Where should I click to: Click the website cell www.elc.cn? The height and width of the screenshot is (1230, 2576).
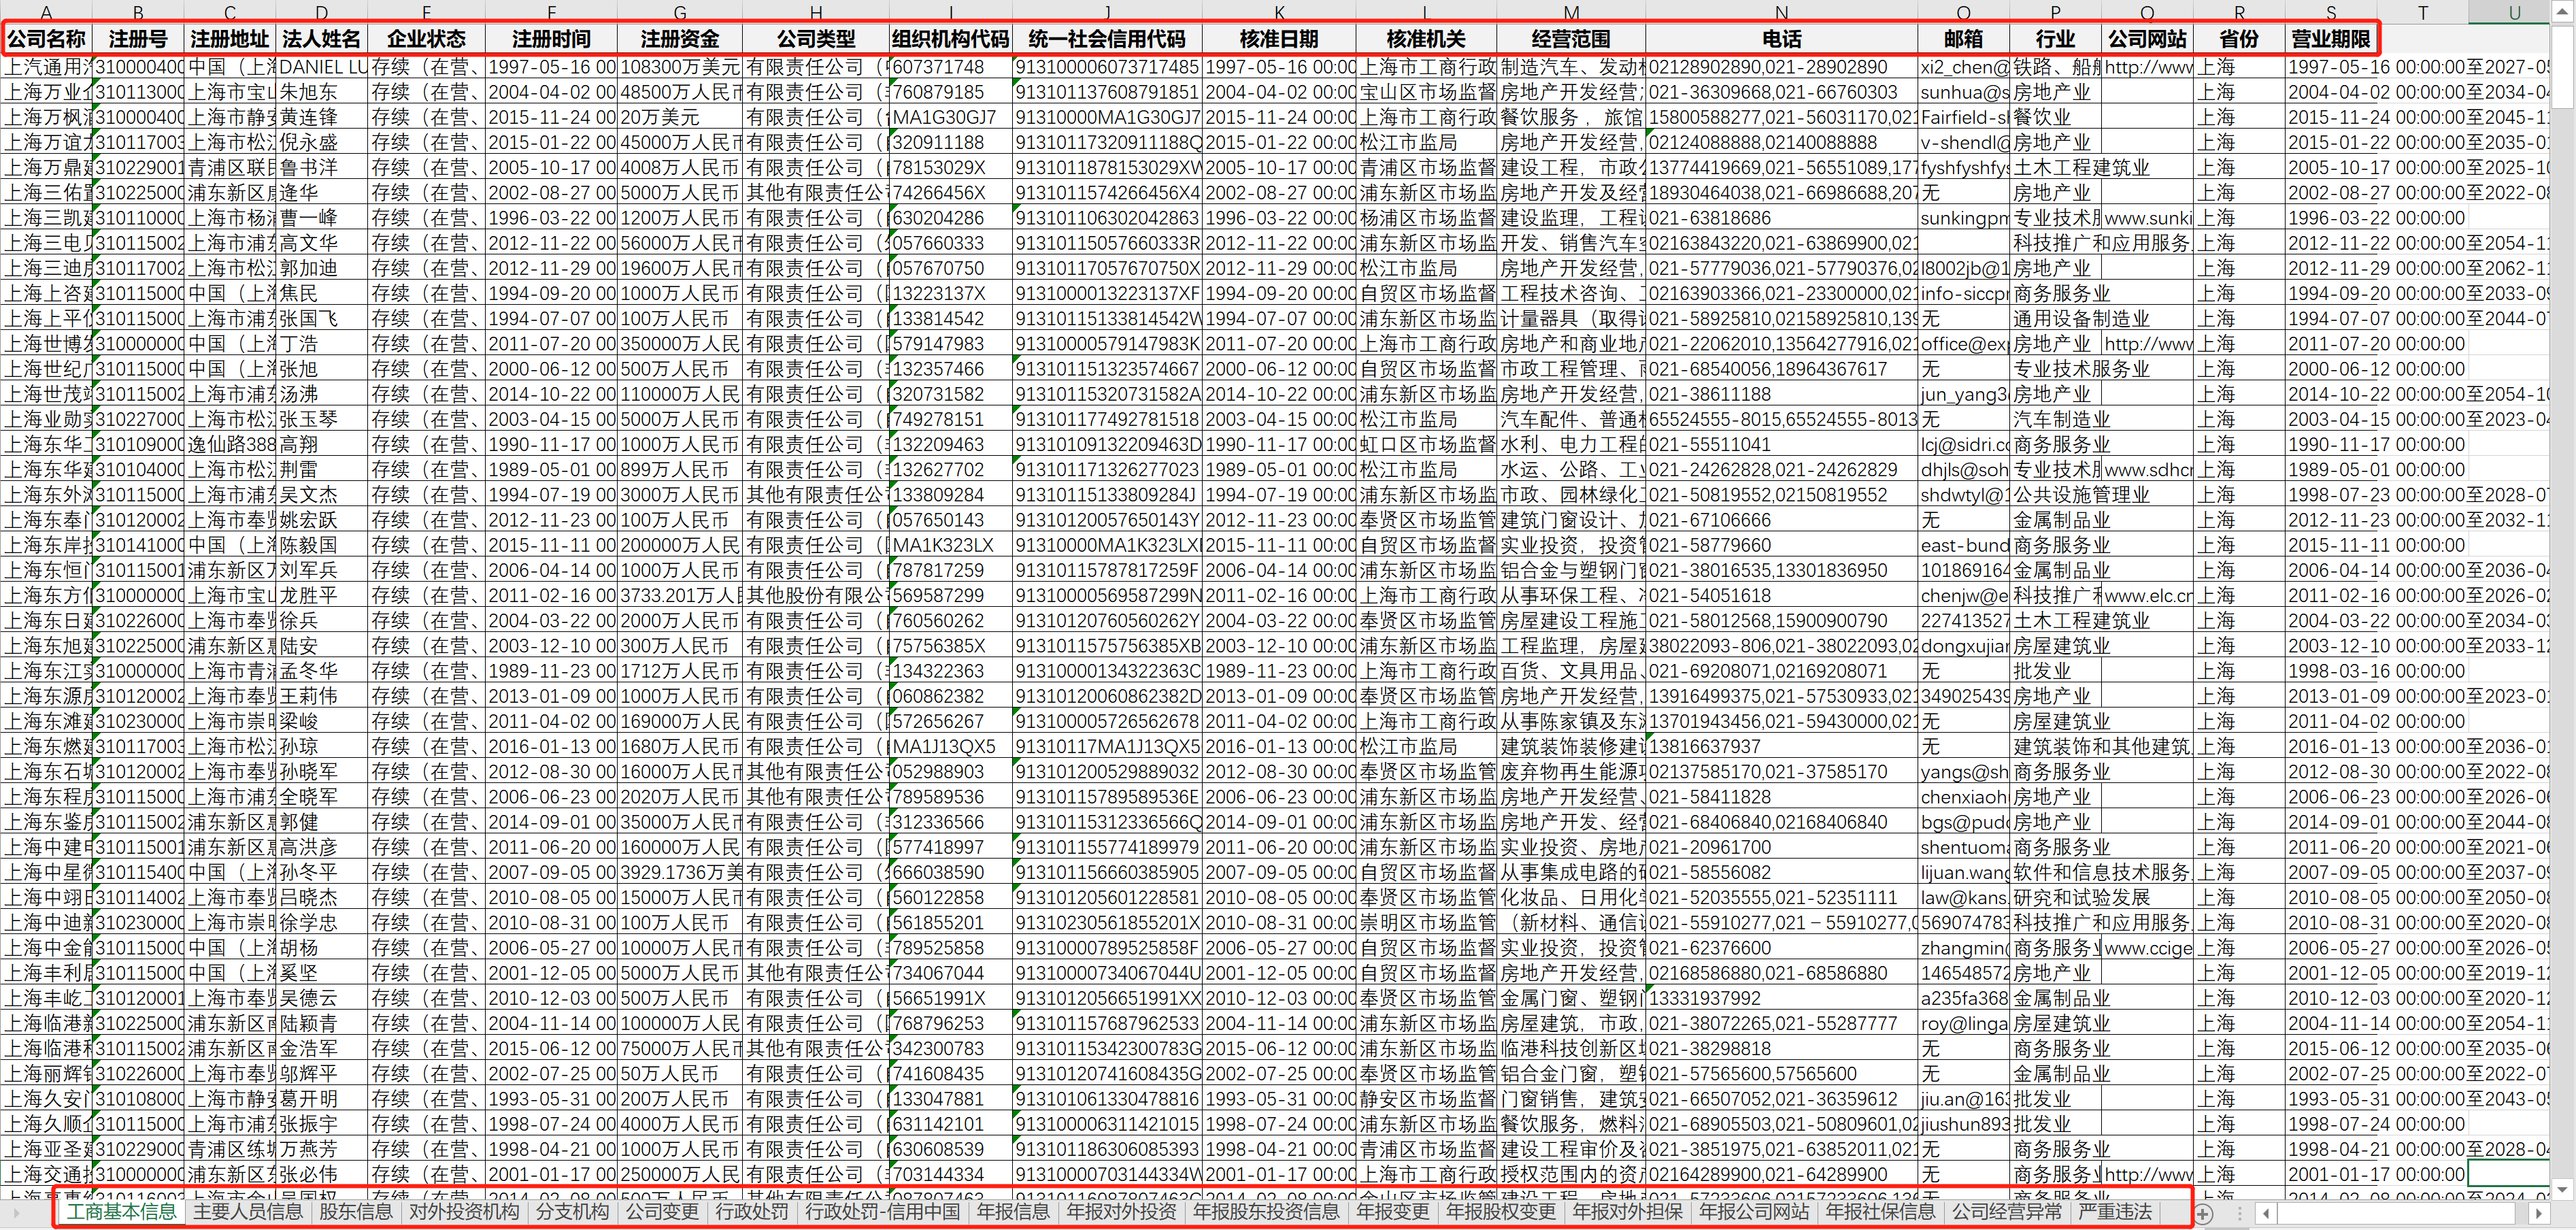pyautogui.click(x=2147, y=595)
